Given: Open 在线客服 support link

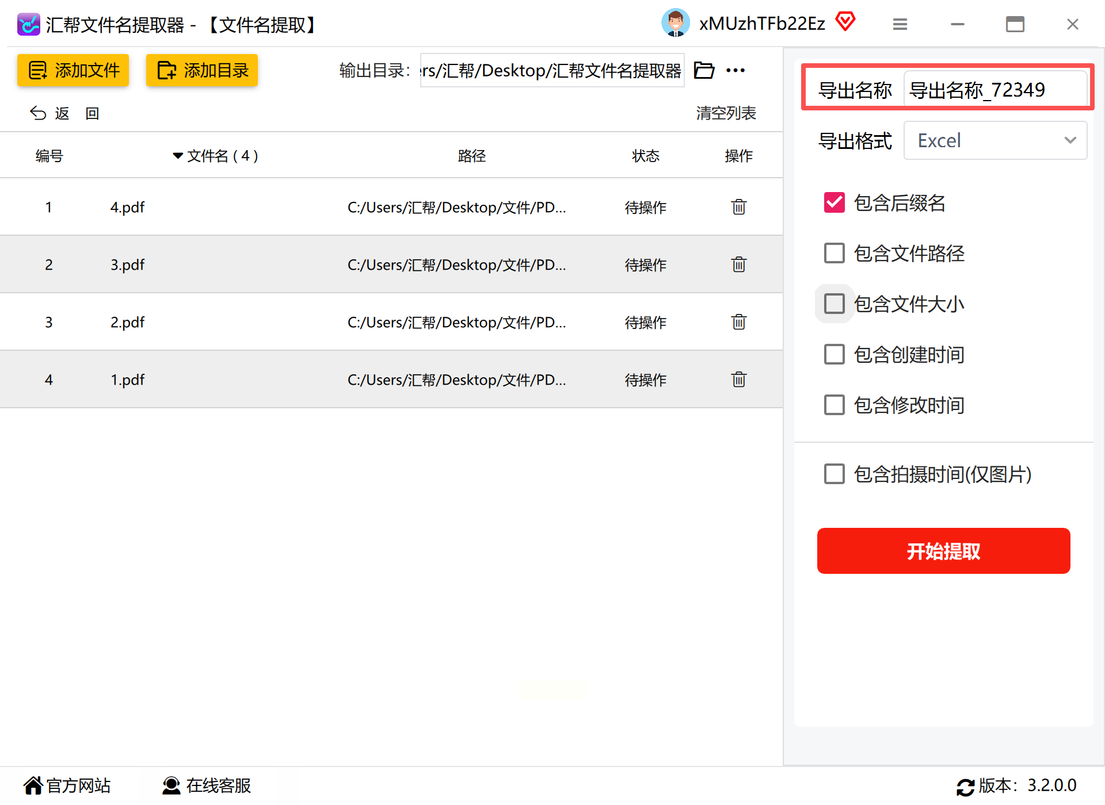Looking at the screenshot, I should point(207,785).
